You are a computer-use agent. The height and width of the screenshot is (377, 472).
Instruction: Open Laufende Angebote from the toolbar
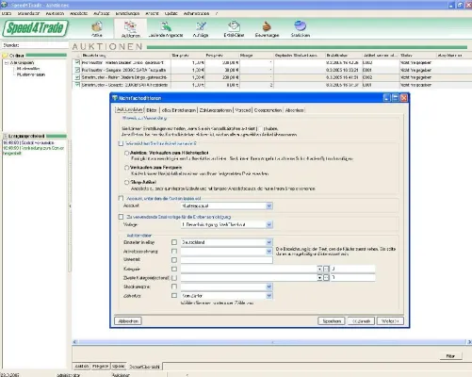point(166,29)
